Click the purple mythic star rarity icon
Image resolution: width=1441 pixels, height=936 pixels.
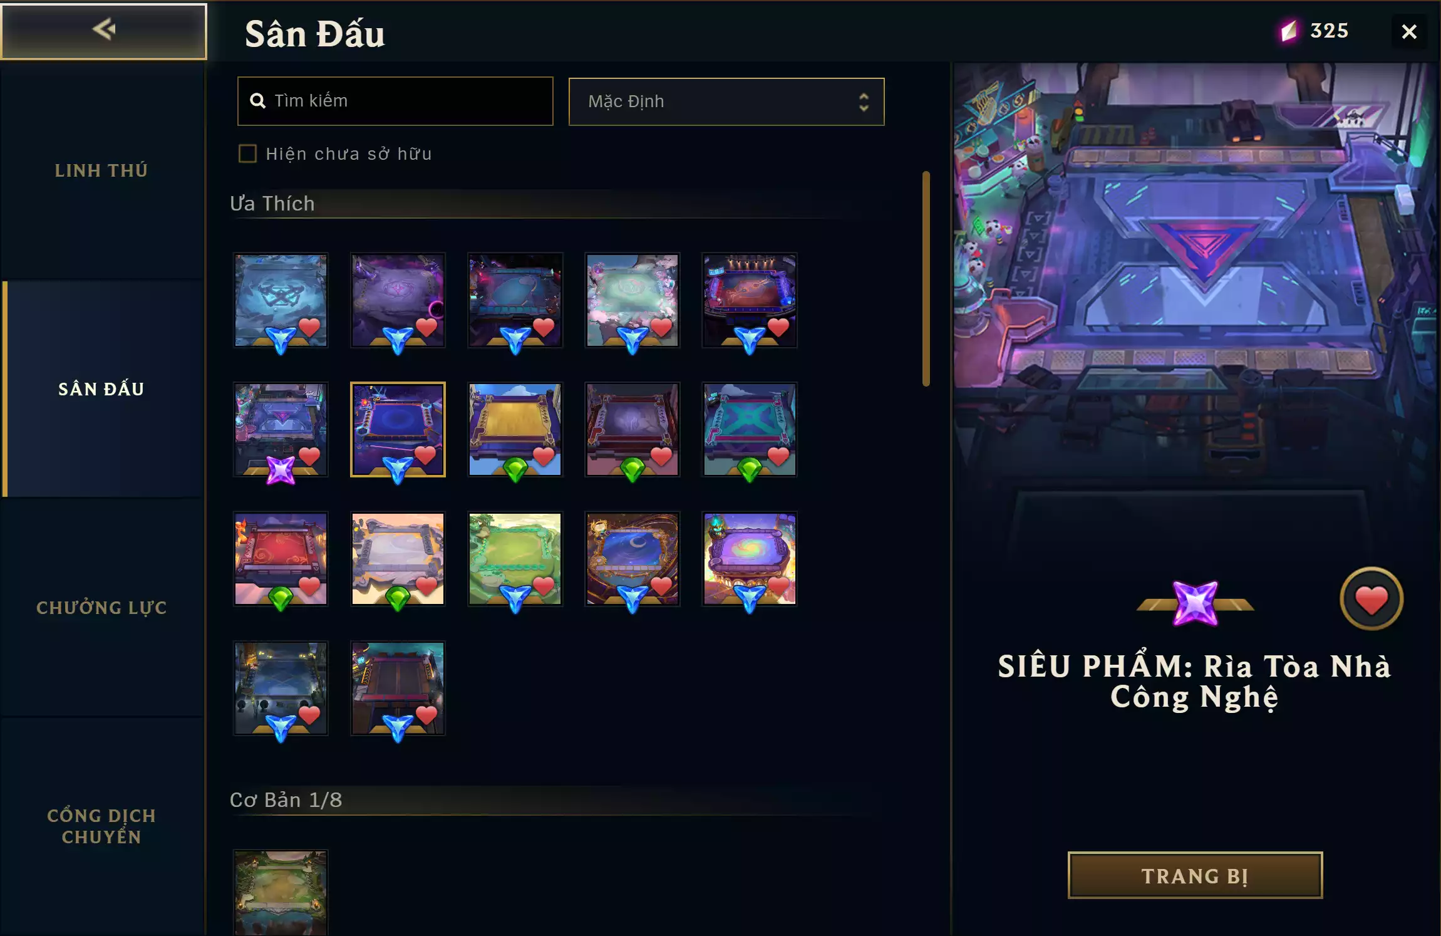click(x=1195, y=603)
